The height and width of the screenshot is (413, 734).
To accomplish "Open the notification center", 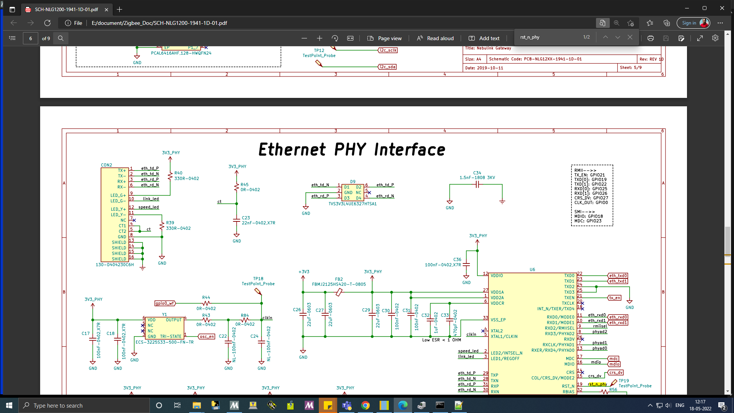I will 722,405.
